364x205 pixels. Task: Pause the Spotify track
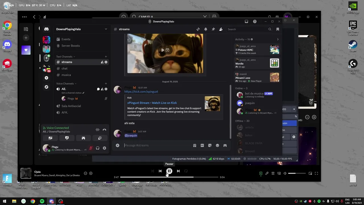coord(169,171)
